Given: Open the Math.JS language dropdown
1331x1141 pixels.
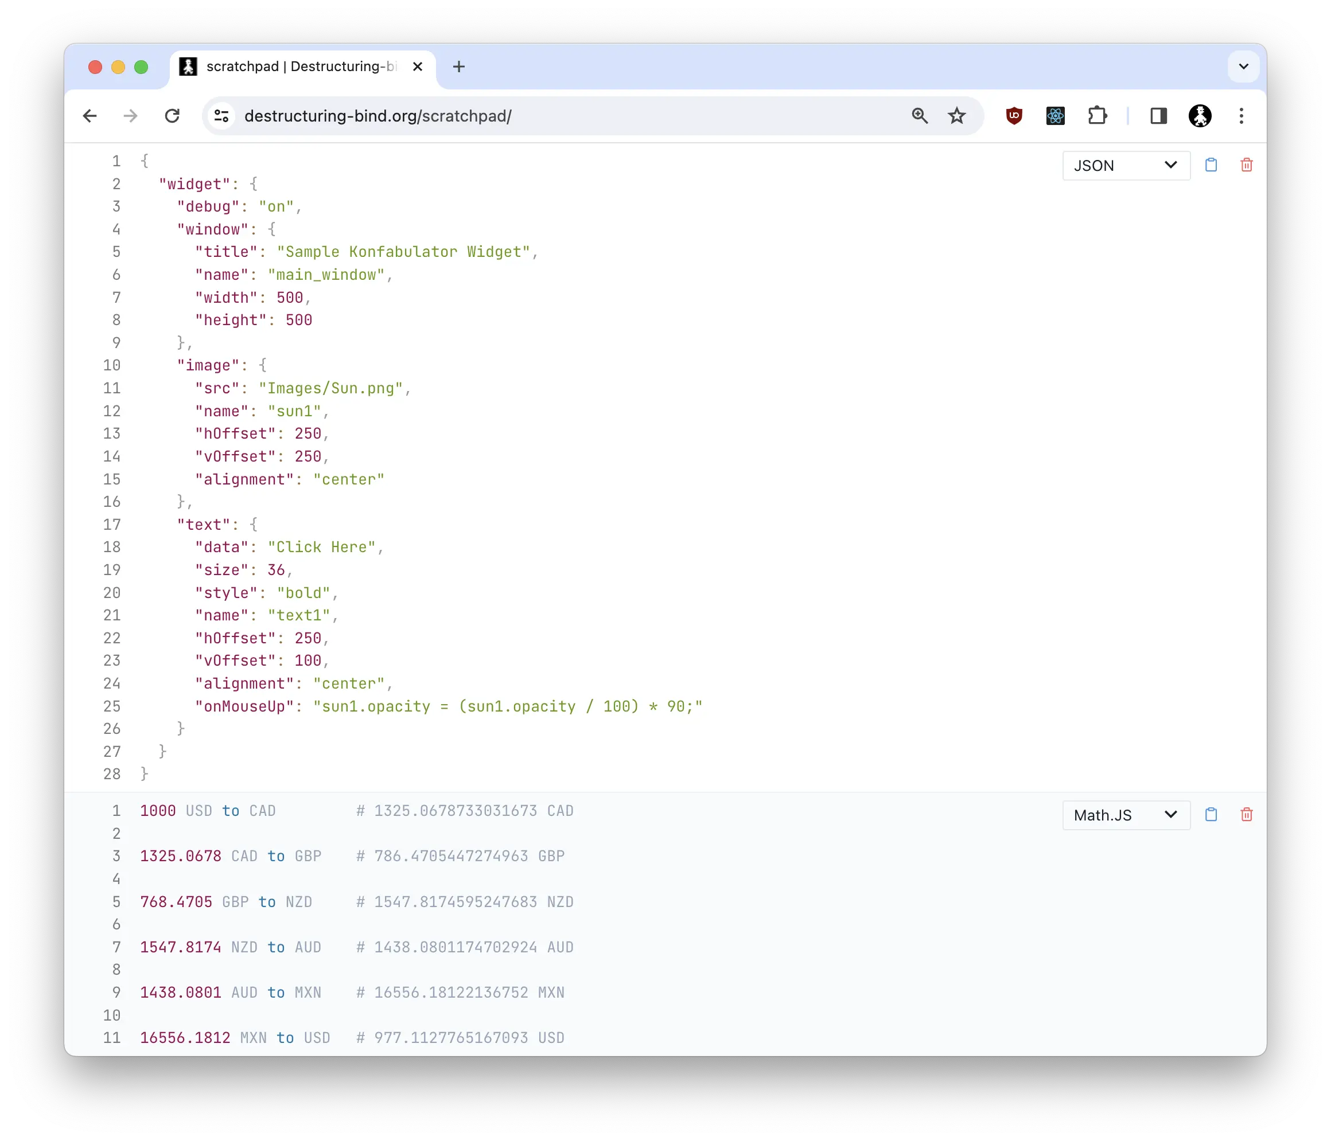Looking at the screenshot, I should click(x=1126, y=815).
